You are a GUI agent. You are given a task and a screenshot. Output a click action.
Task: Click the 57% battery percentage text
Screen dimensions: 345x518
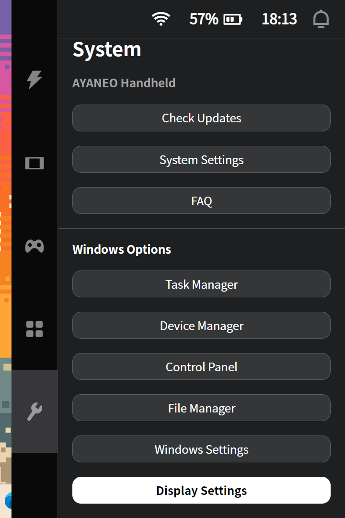click(204, 19)
